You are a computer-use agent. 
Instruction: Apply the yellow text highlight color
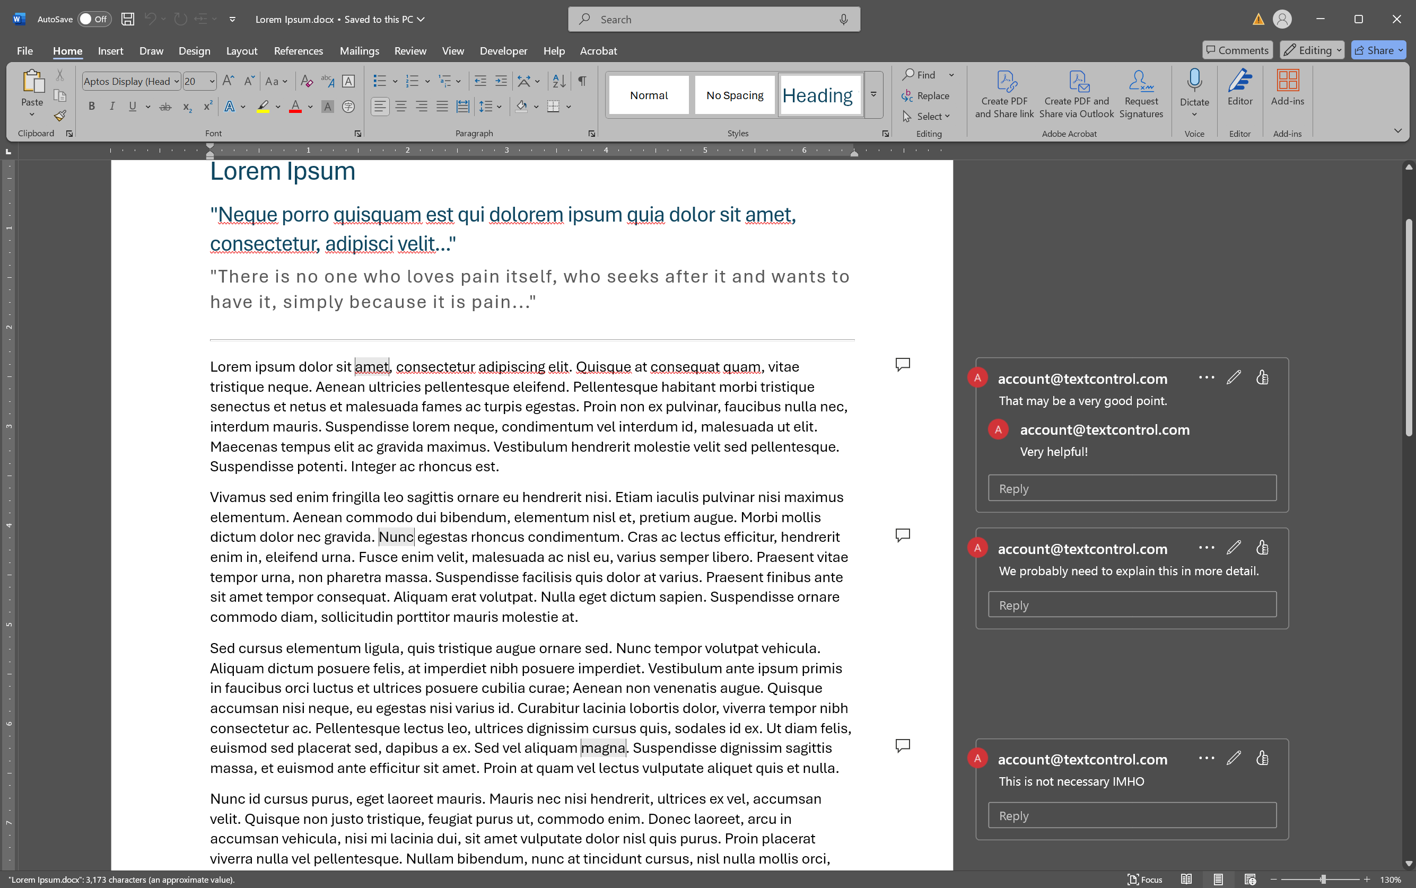[263, 107]
